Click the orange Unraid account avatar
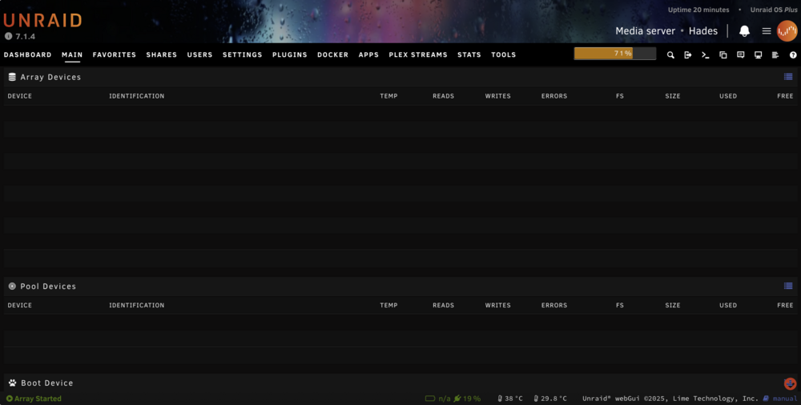The height and width of the screenshot is (405, 801). click(787, 31)
